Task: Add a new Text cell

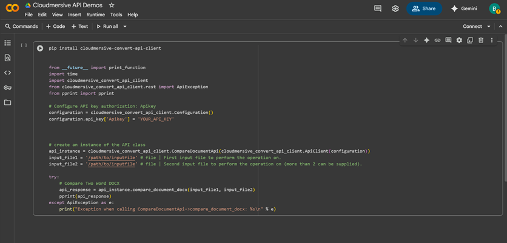Action: 79,27
